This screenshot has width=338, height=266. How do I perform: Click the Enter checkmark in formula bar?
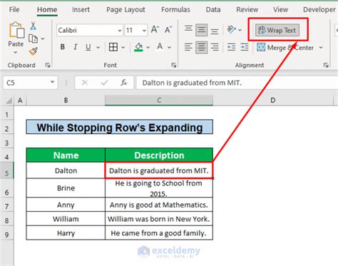104,83
